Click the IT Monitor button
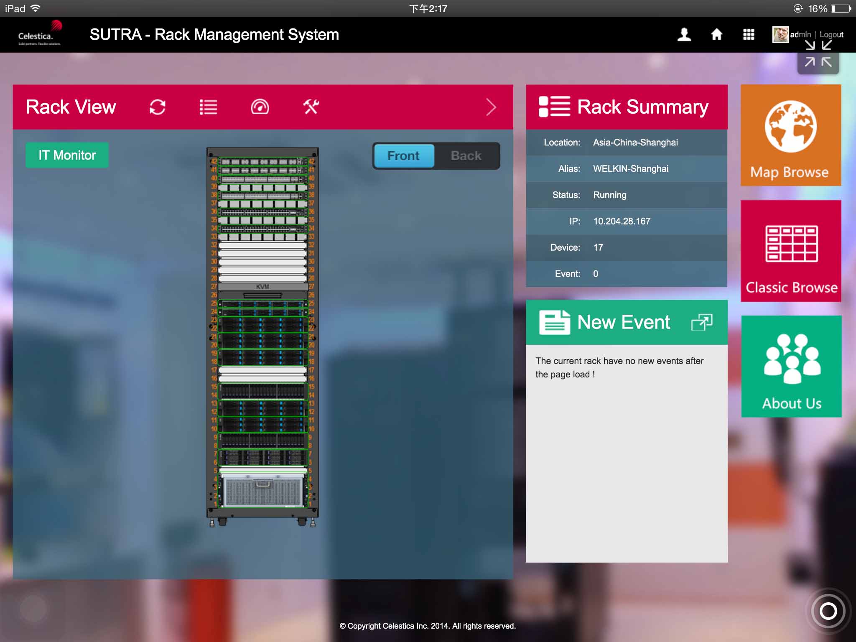856x642 pixels. (x=67, y=155)
